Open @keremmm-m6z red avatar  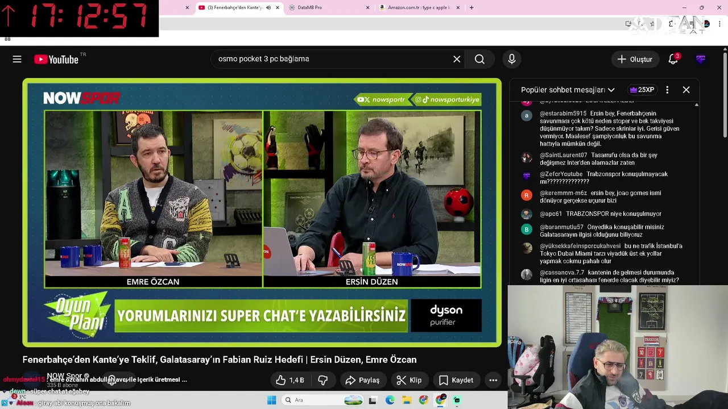(527, 195)
